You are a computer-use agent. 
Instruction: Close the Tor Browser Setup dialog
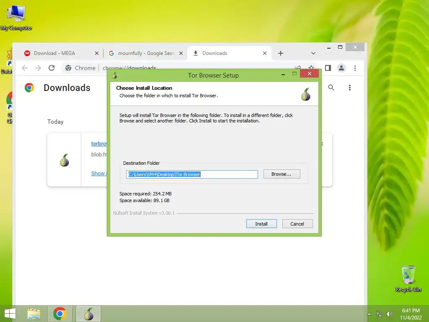pyautogui.click(x=309, y=74)
